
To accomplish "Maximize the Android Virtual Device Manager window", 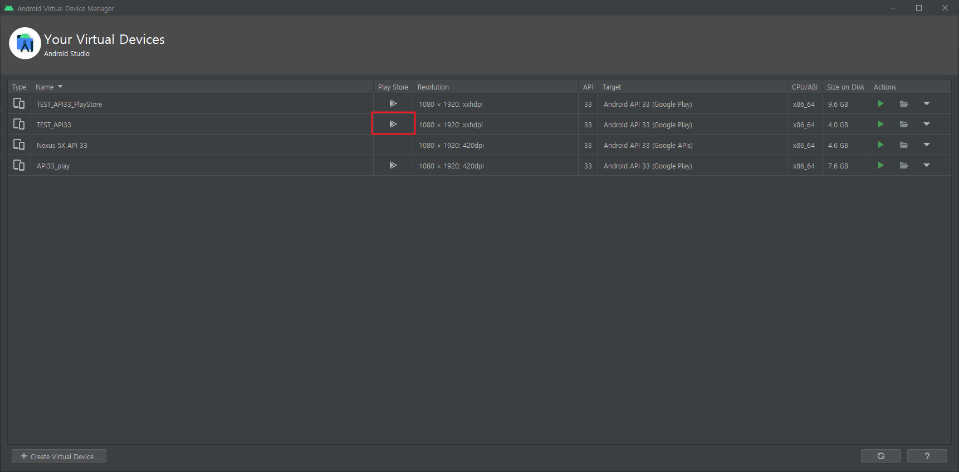I will (x=919, y=8).
